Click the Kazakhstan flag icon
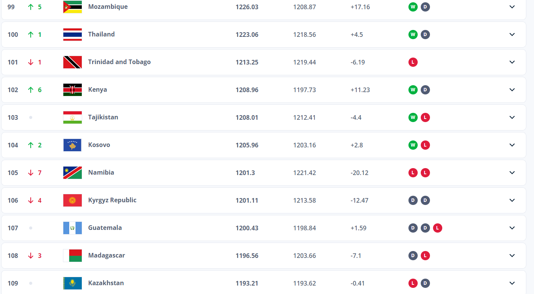Image resolution: width=534 pixels, height=294 pixels. tap(72, 283)
